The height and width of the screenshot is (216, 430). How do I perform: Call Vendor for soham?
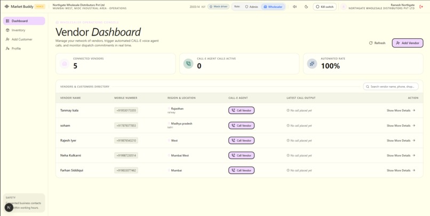[241, 126]
